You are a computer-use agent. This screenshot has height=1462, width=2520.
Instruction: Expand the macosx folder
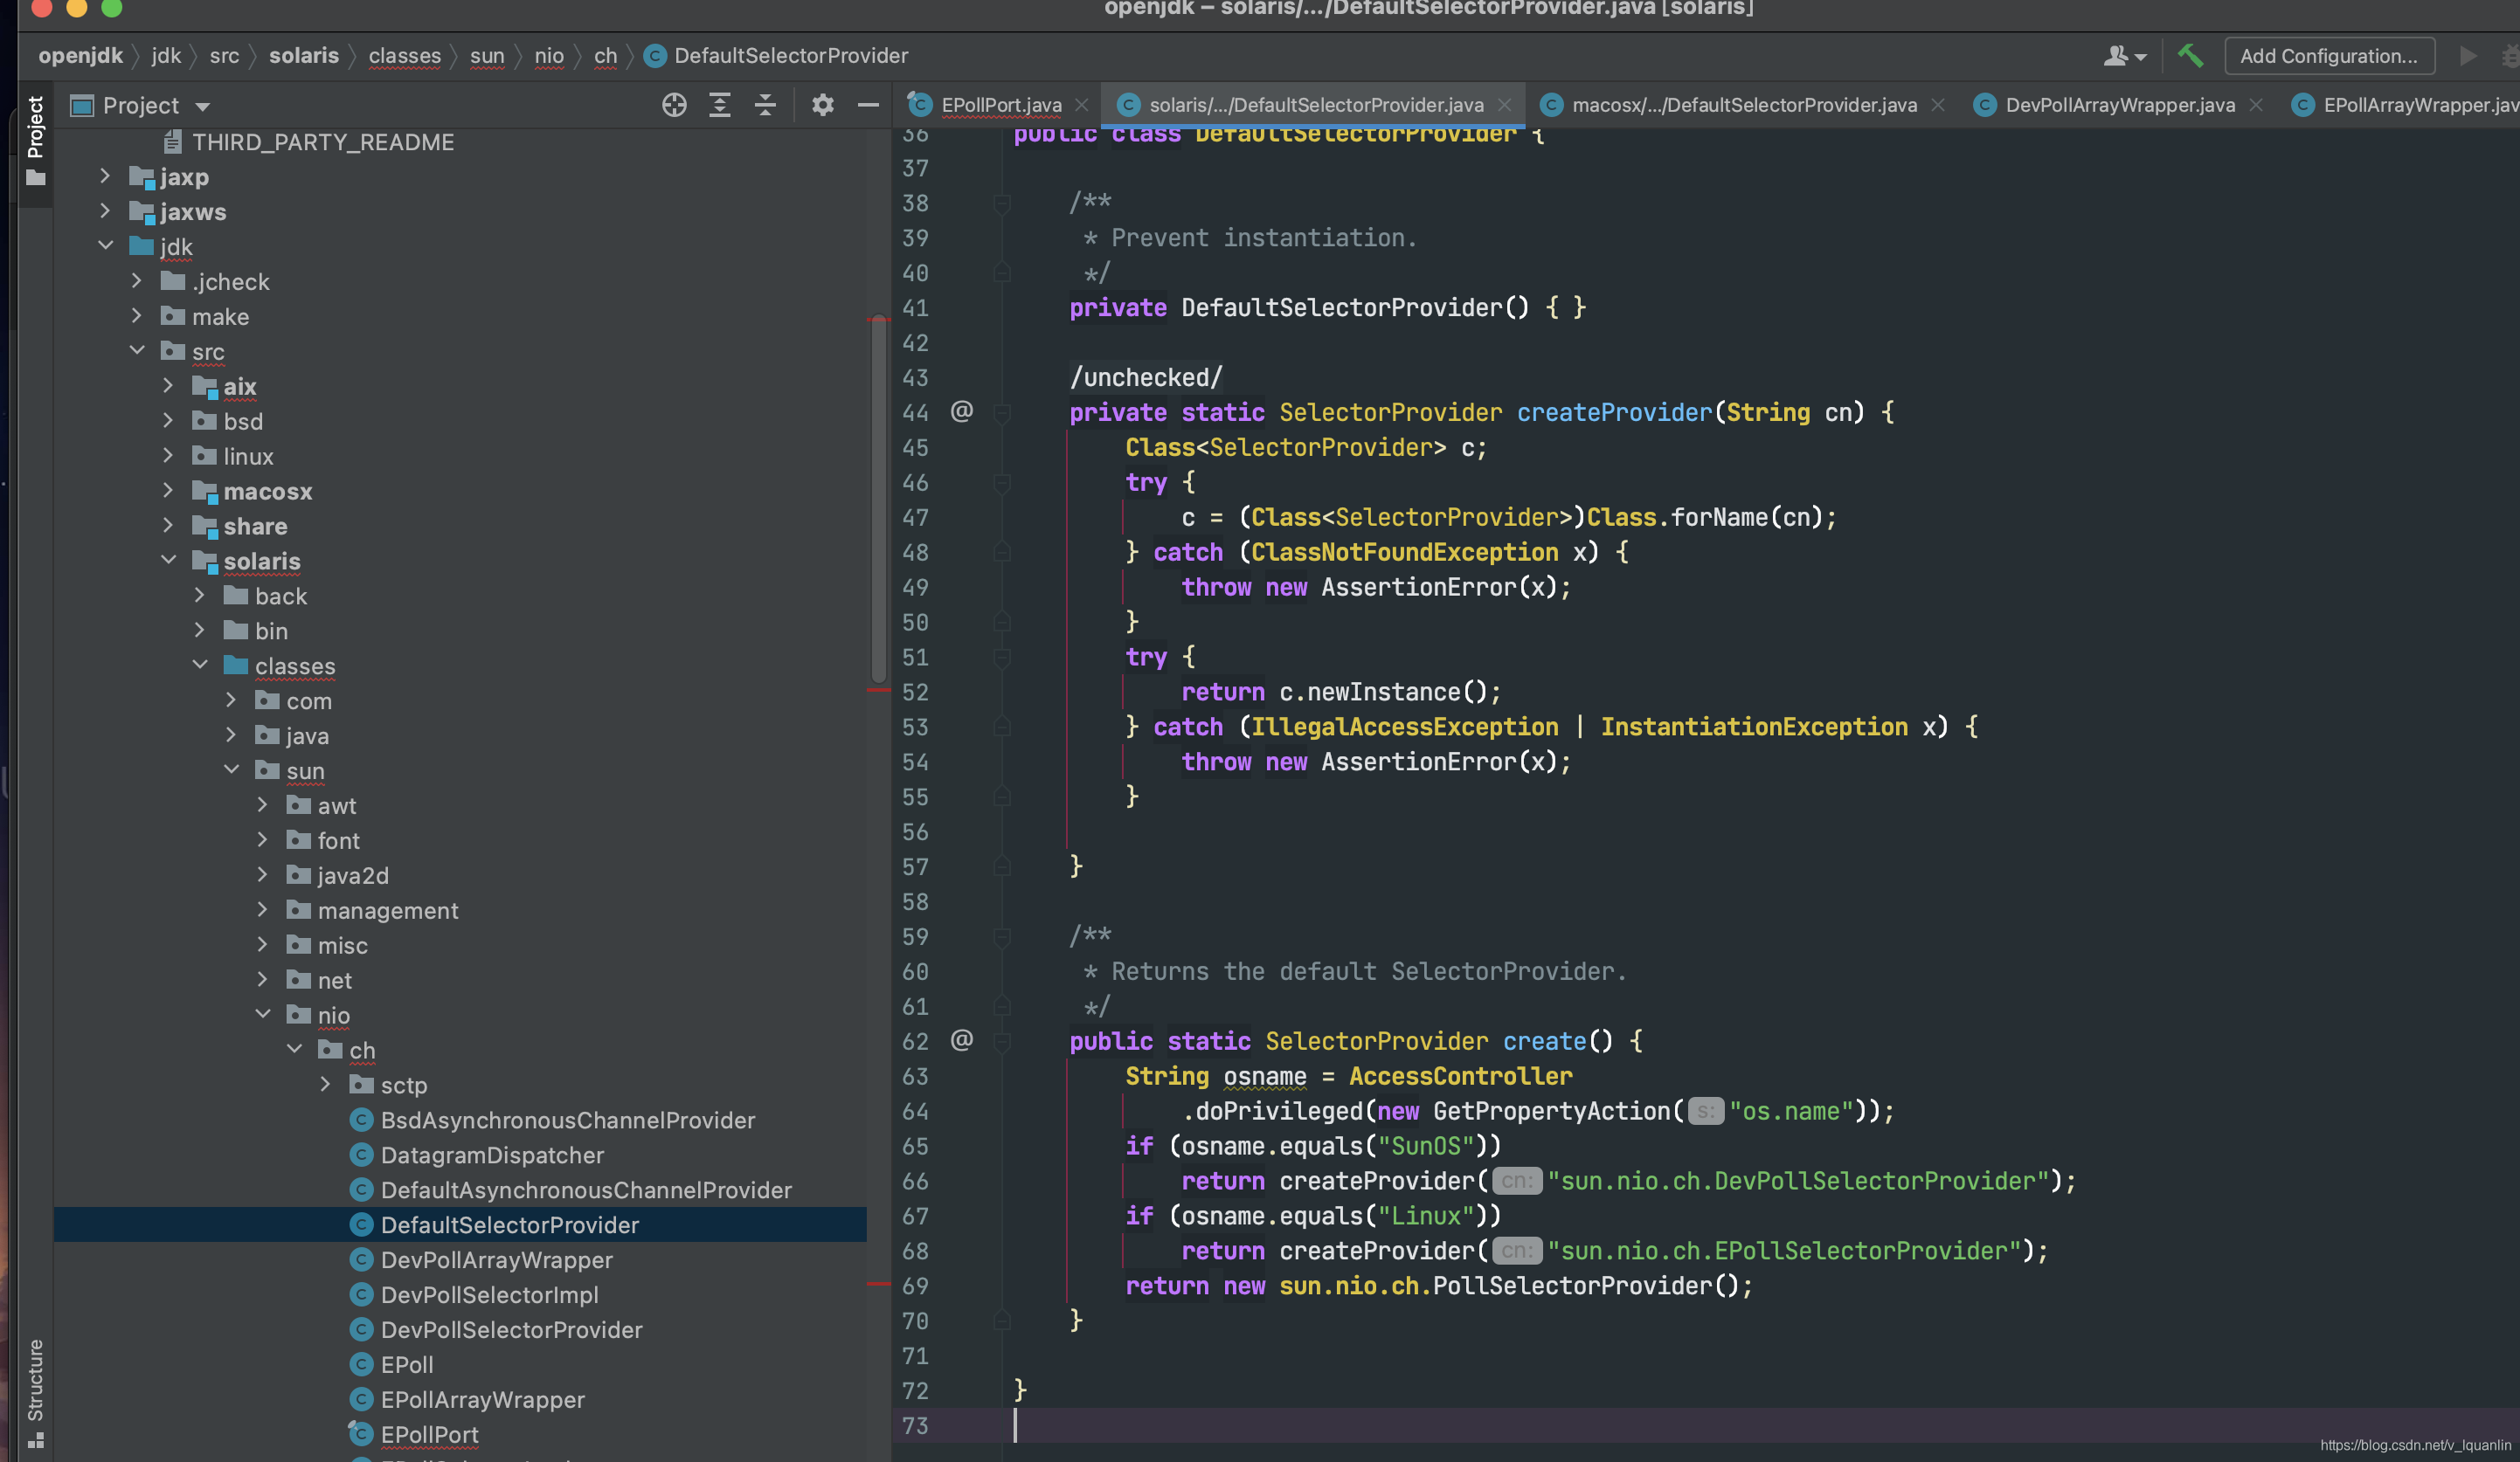tap(168, 491)
